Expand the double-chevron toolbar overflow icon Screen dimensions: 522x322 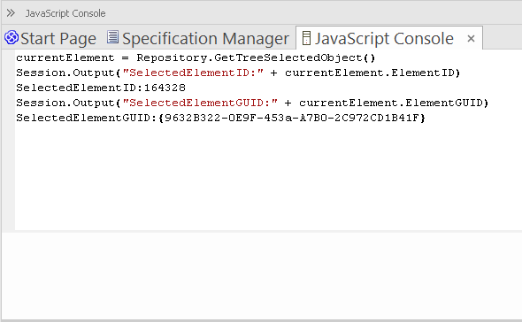coord(11,13)
